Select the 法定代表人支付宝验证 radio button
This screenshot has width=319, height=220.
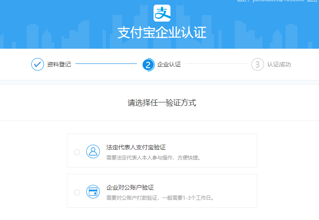pos(77,152)
